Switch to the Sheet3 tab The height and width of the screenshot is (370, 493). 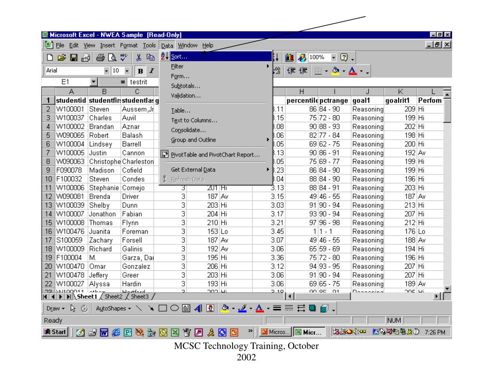(x=139, y=296)
